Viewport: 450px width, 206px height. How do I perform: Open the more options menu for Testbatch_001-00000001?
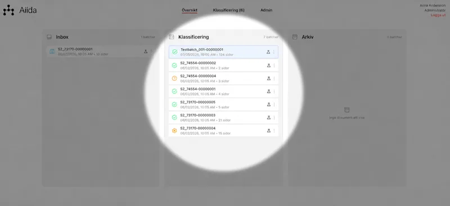[x=273, y=52]
